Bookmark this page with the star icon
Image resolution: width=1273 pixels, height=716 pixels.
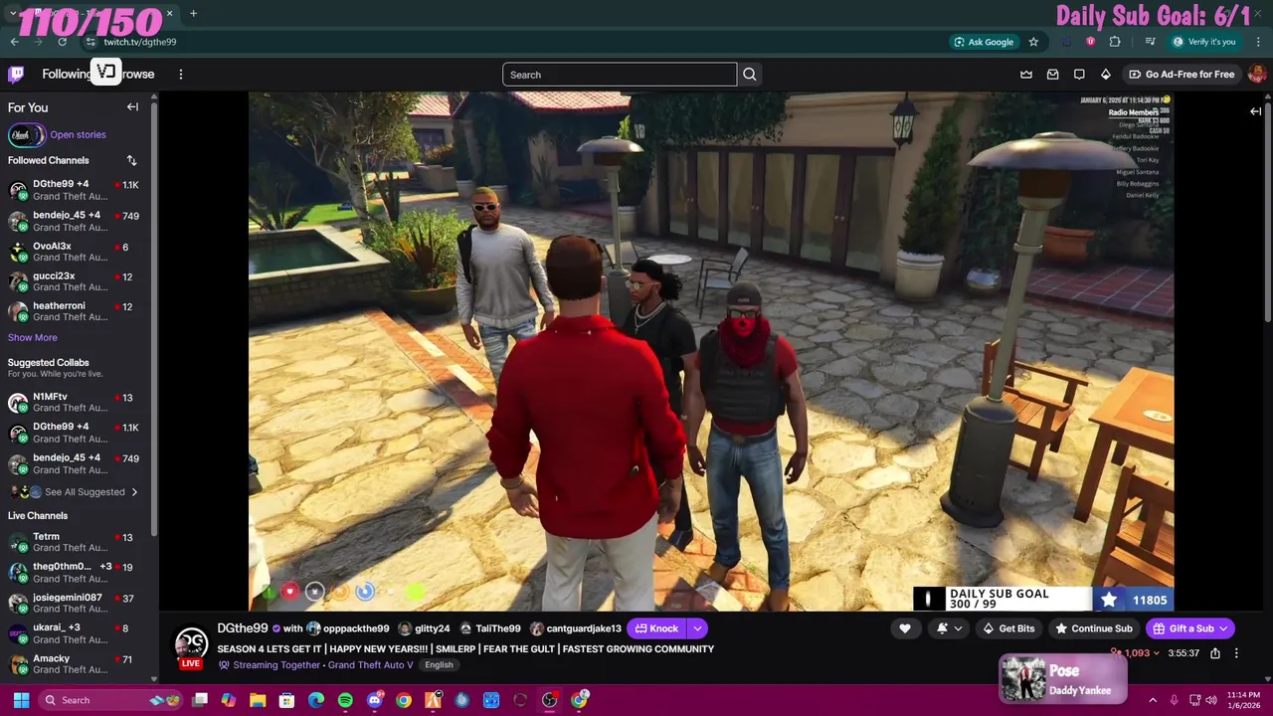pos(1033,42)
